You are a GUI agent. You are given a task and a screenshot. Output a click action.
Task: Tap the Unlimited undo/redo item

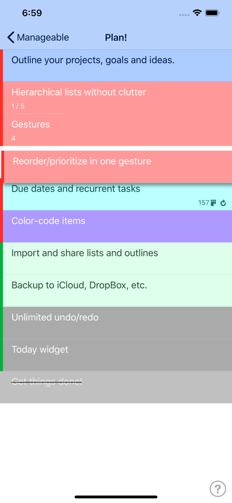(118, 322)
